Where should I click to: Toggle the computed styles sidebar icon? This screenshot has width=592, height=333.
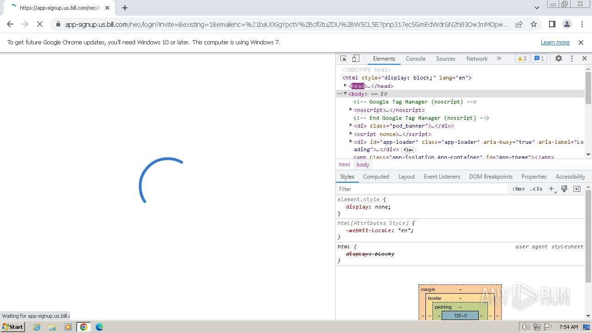point(577,189)
